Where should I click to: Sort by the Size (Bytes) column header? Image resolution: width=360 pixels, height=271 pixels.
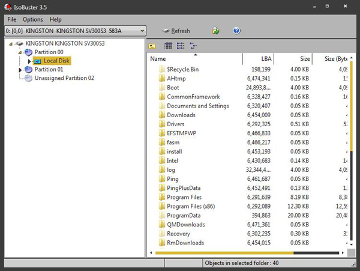pyautogui.click(x=330, y=59)
